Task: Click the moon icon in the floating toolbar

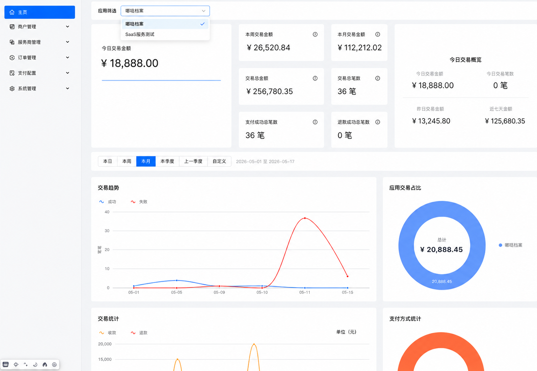Action: [35, 365]
